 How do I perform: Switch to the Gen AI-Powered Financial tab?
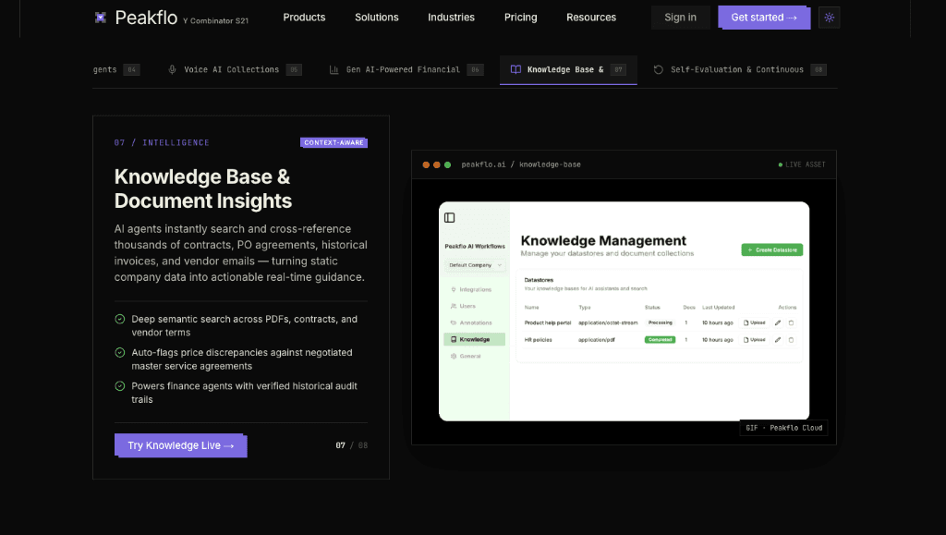pos(406,70)
